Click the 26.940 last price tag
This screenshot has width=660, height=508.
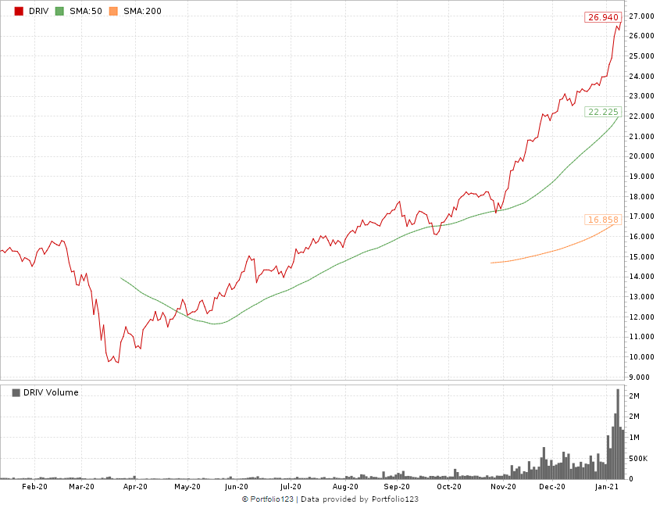point(601,17)
